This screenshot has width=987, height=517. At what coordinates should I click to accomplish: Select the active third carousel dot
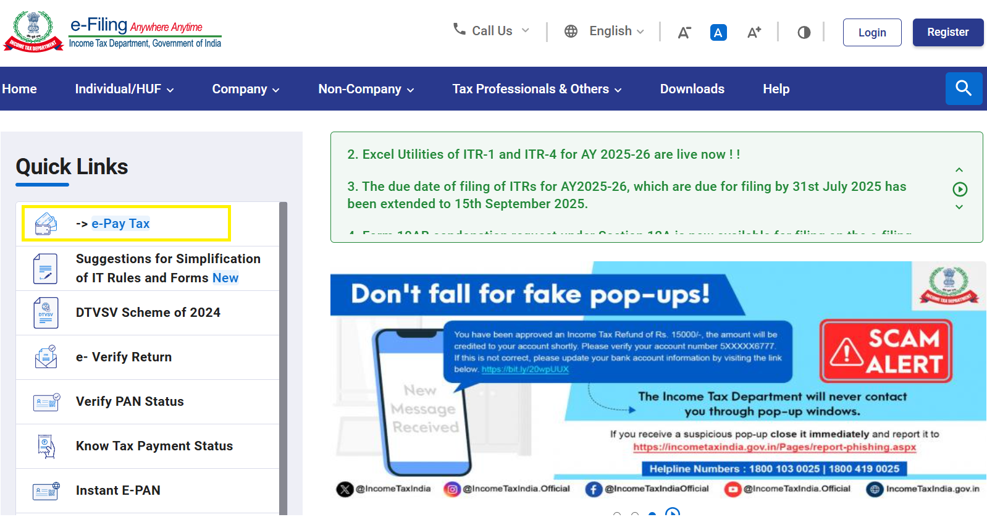click(x=652, y=514)
